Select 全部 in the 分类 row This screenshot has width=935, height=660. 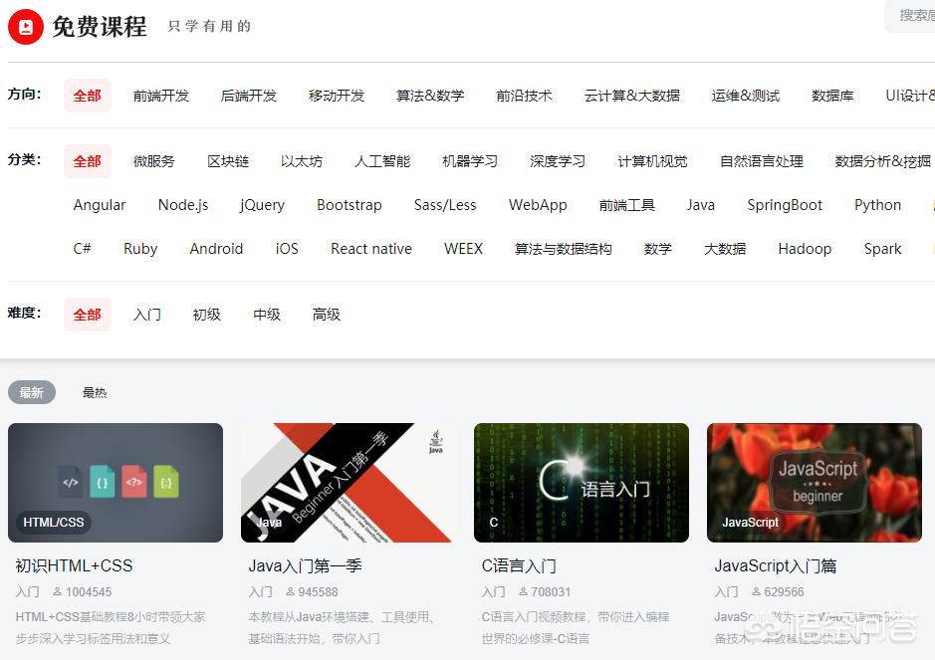[87, 161]
